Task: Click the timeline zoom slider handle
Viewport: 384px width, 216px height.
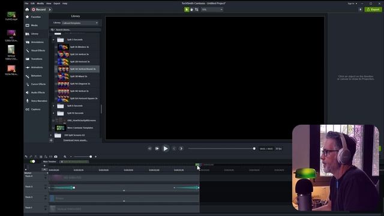Action: click(91, 157)
